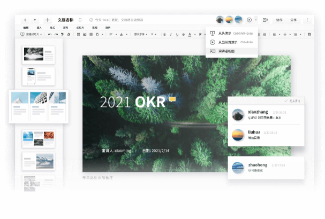325x219 pixels.
Task: Open the font color picker (A icon)
Action: tap(189, 34)
